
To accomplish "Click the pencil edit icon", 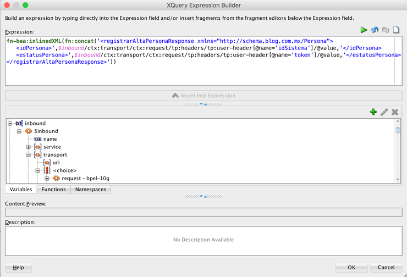I will tap(384, 112).
